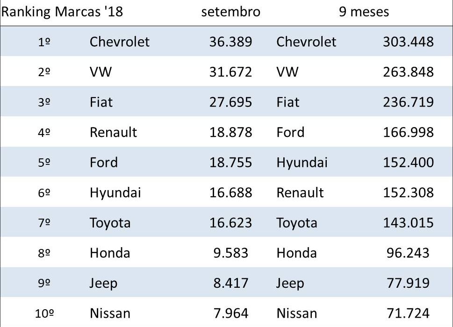The image size is (453, 327).
Task: Select Renault's 9-month total 152.308
Action: pos(408,192)
